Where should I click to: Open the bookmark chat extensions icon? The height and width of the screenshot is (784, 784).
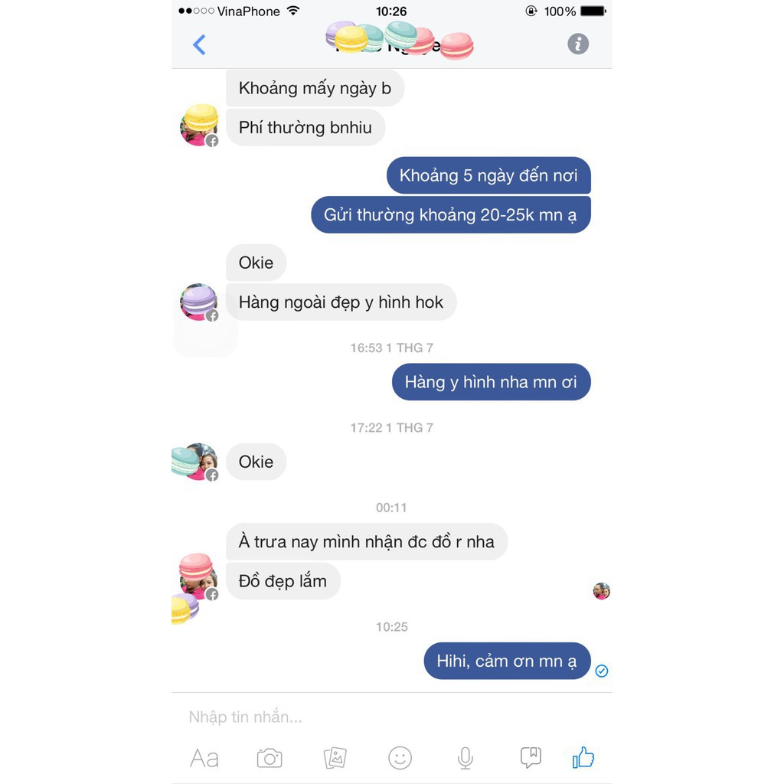point(531,757)
